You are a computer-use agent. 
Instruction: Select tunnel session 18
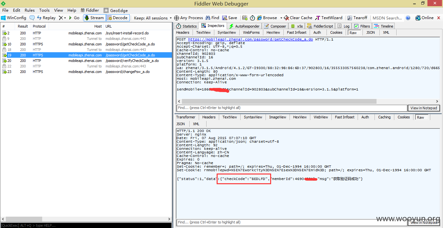[86, 50]
